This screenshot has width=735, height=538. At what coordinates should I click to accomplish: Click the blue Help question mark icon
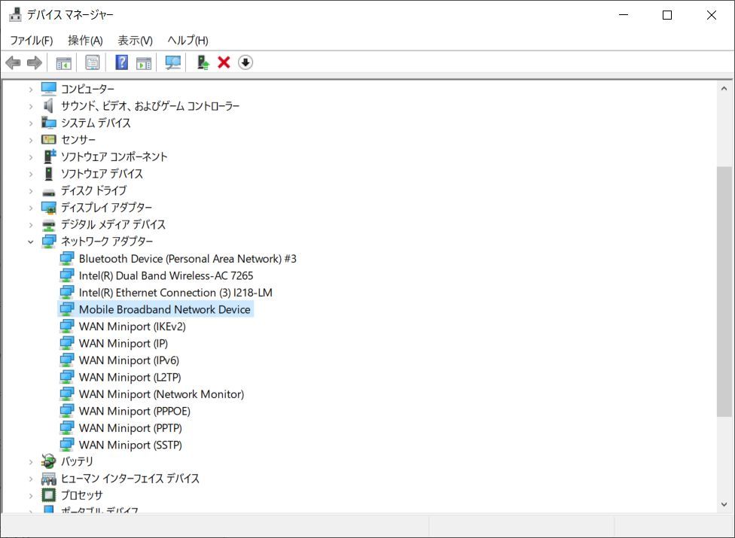(x=121, y=62)
